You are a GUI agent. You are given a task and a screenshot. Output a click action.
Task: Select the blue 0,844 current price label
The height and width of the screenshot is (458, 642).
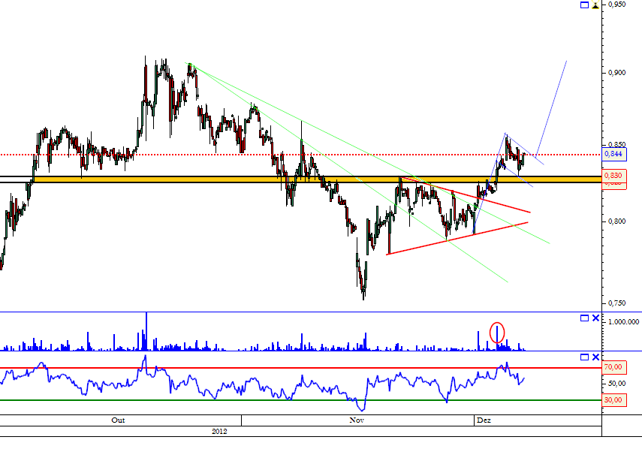click(x=613, y=154)
